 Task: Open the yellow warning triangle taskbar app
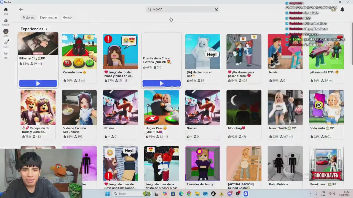[x=221, y=194]
